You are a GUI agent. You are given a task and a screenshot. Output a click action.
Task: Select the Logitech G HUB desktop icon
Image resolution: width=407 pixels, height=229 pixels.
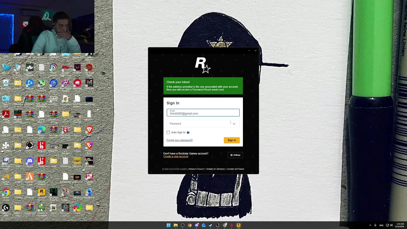6,209
